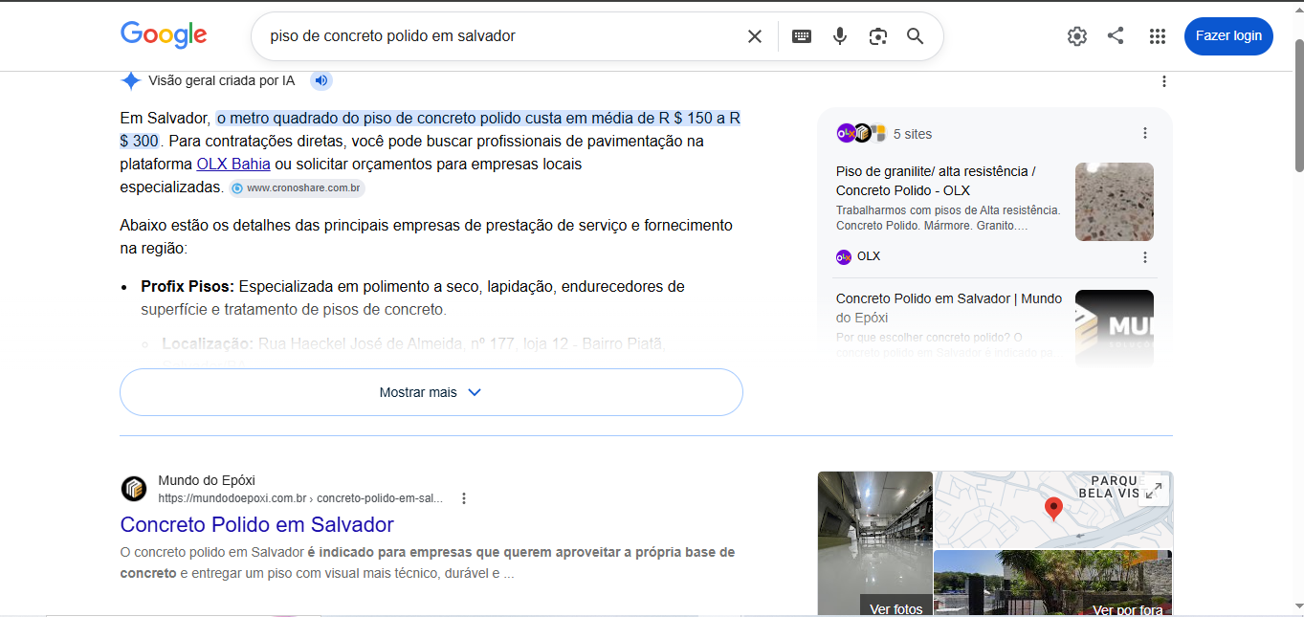
Task: Click OLX logo in sources card
Action: [844, 256]
